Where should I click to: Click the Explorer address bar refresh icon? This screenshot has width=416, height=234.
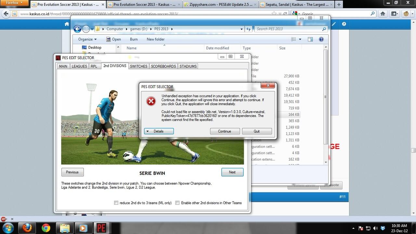(x=249, y=29)
